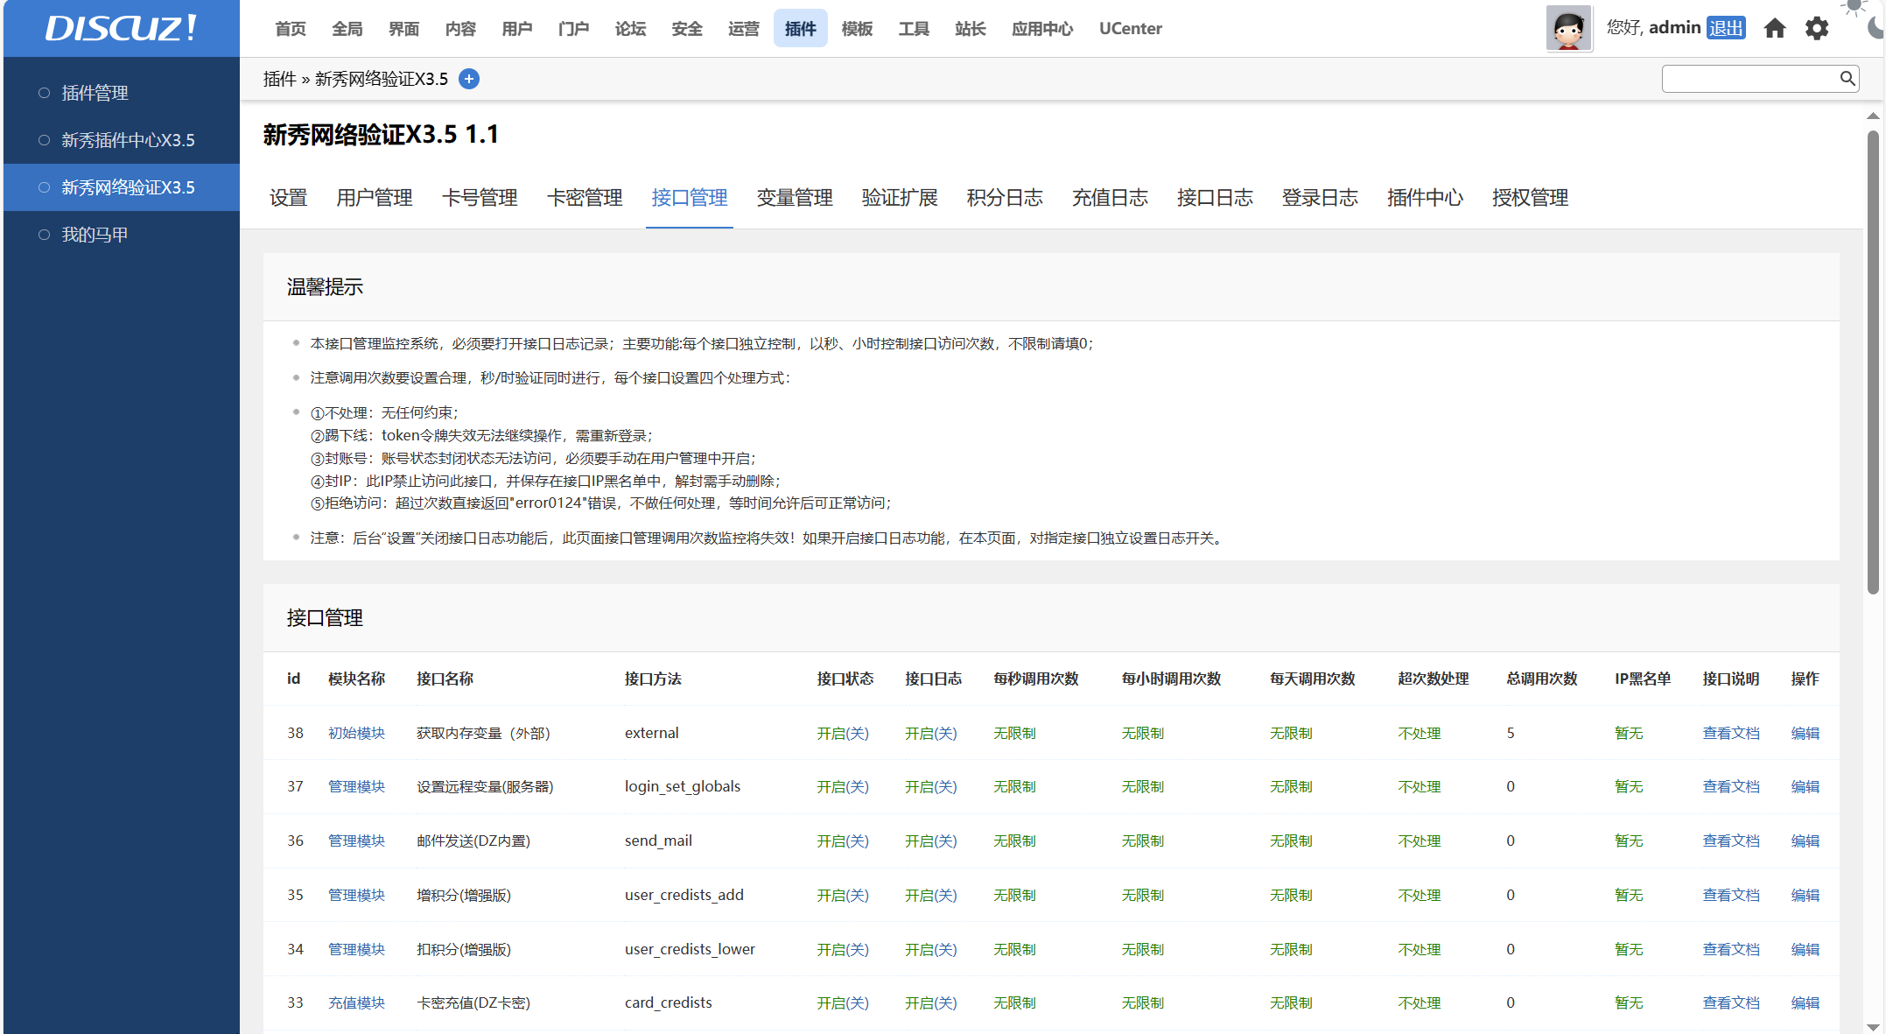The height and width of the screenshot is (1034, 1886).
Task: Toggle 接口状态 for login_set_globals row
Action: 843,786
